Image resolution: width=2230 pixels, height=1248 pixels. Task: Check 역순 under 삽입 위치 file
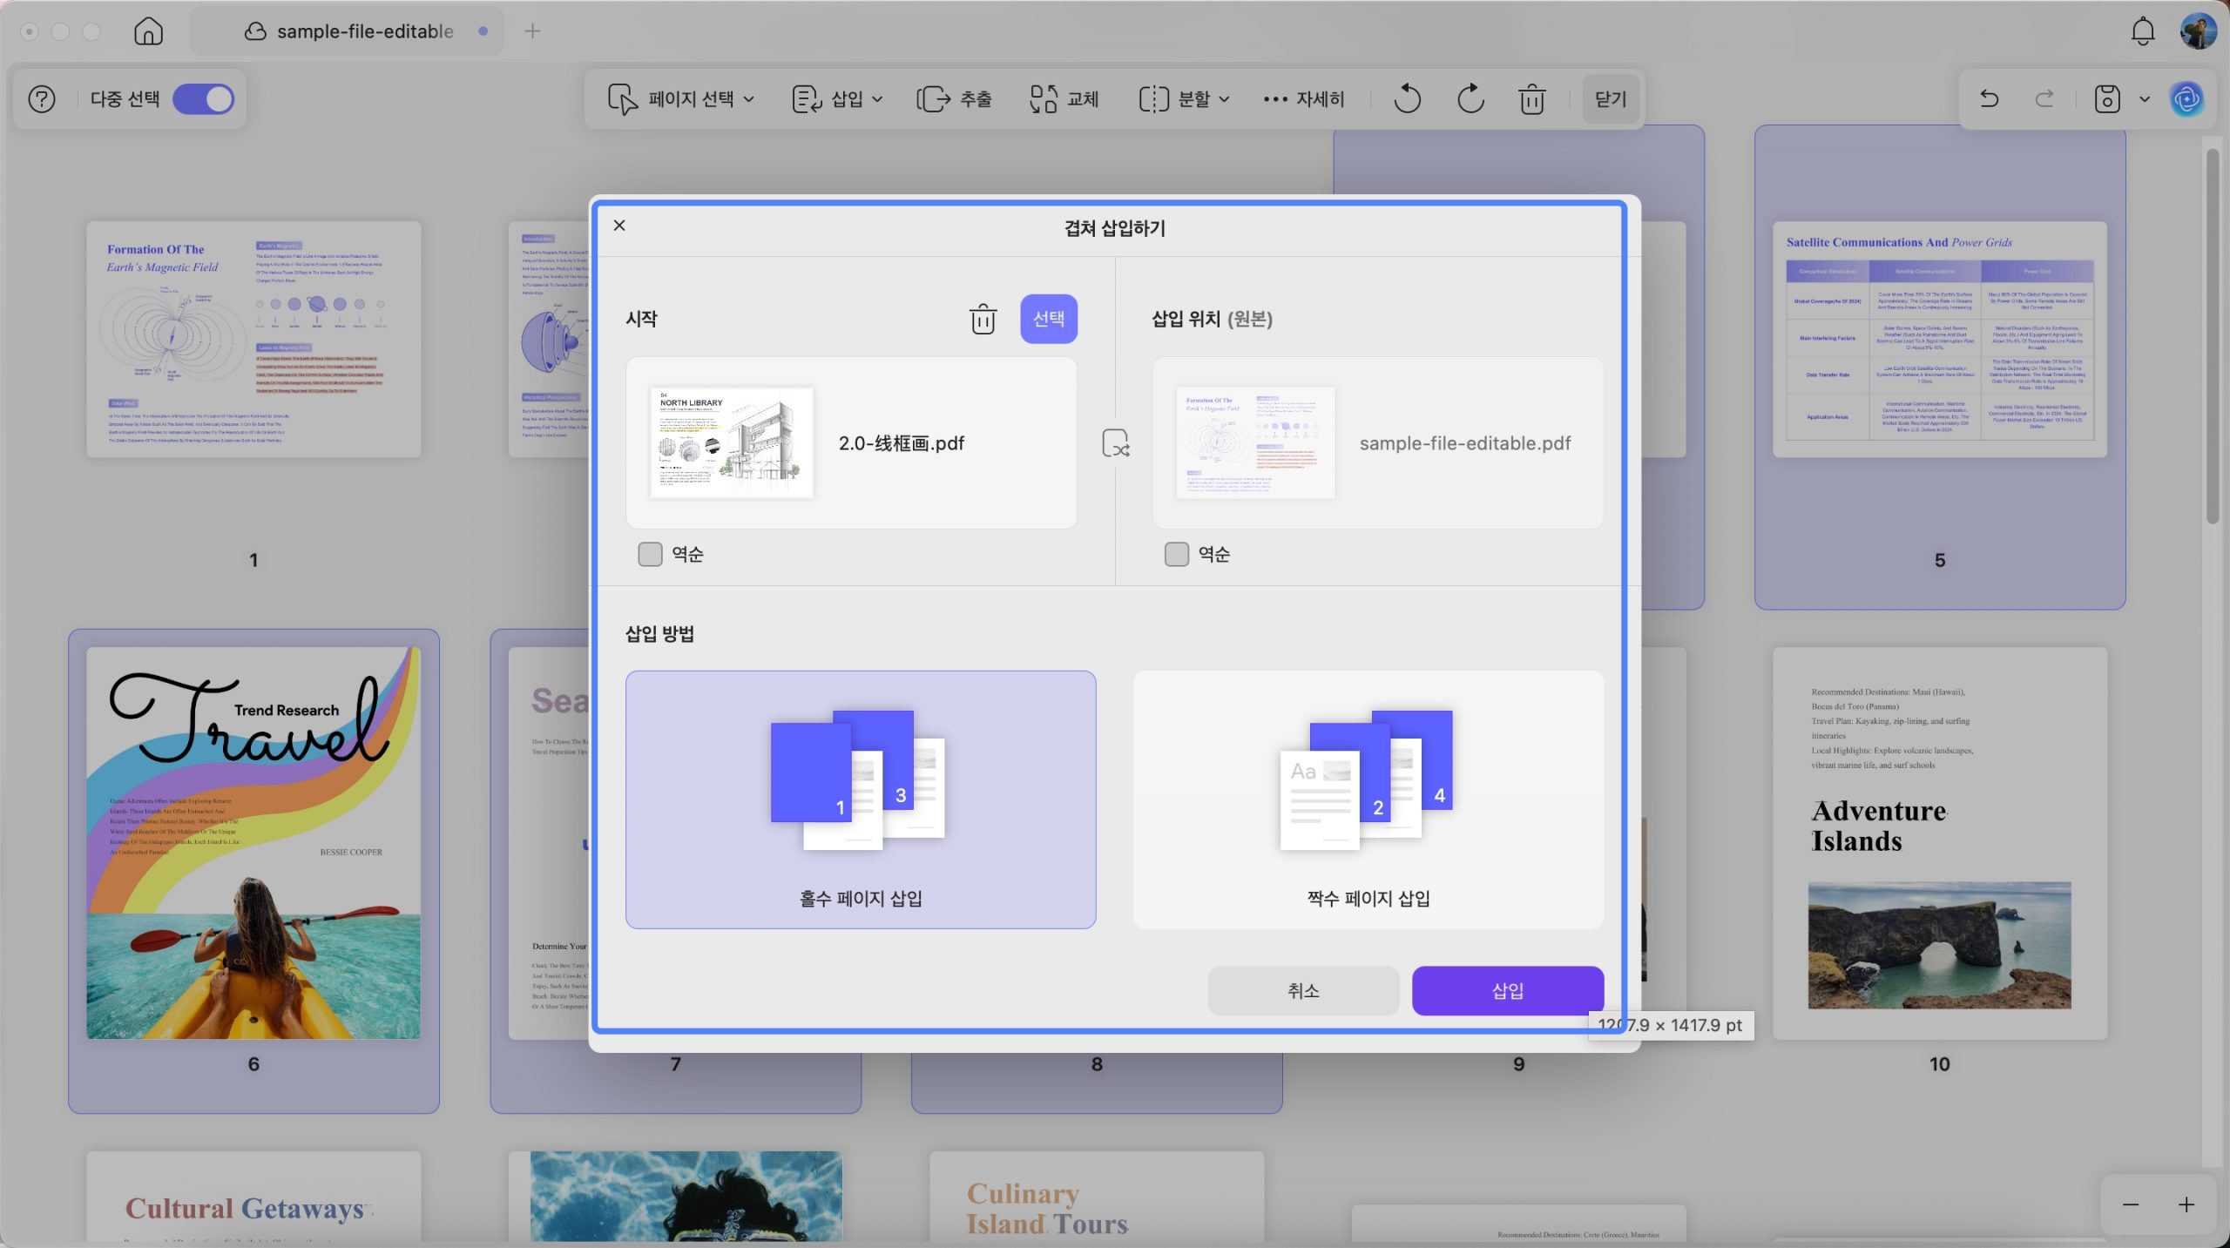1177,554
